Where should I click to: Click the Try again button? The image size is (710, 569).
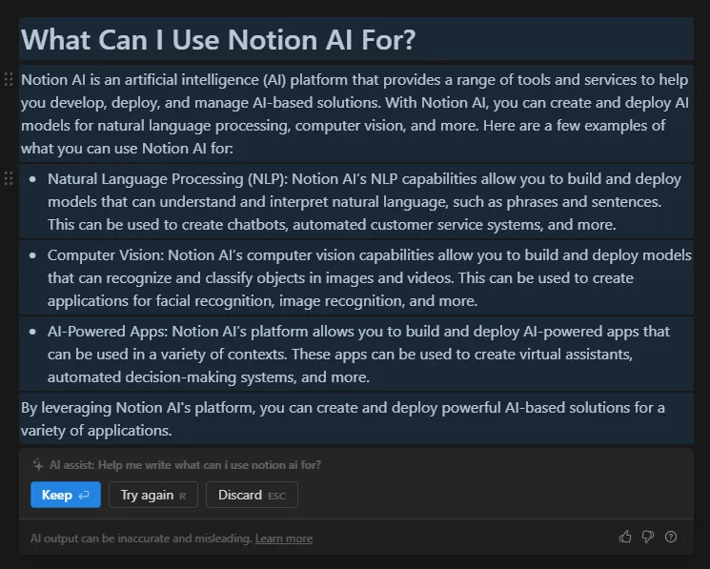[x=153, y=495]
